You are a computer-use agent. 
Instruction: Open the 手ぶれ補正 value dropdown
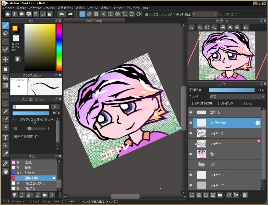click(205, 14)
